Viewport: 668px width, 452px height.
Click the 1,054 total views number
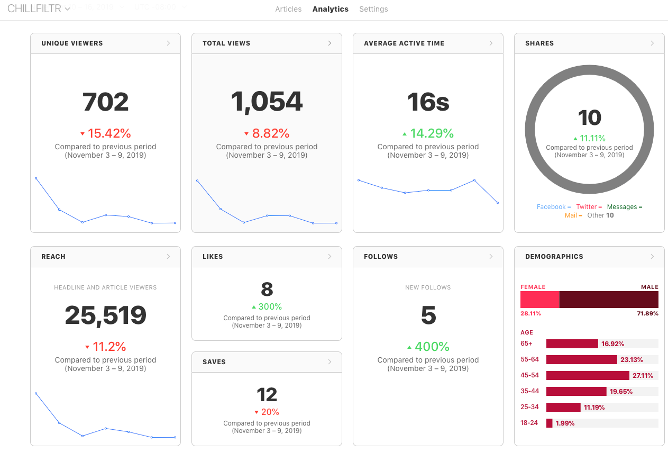click(267, 102)
